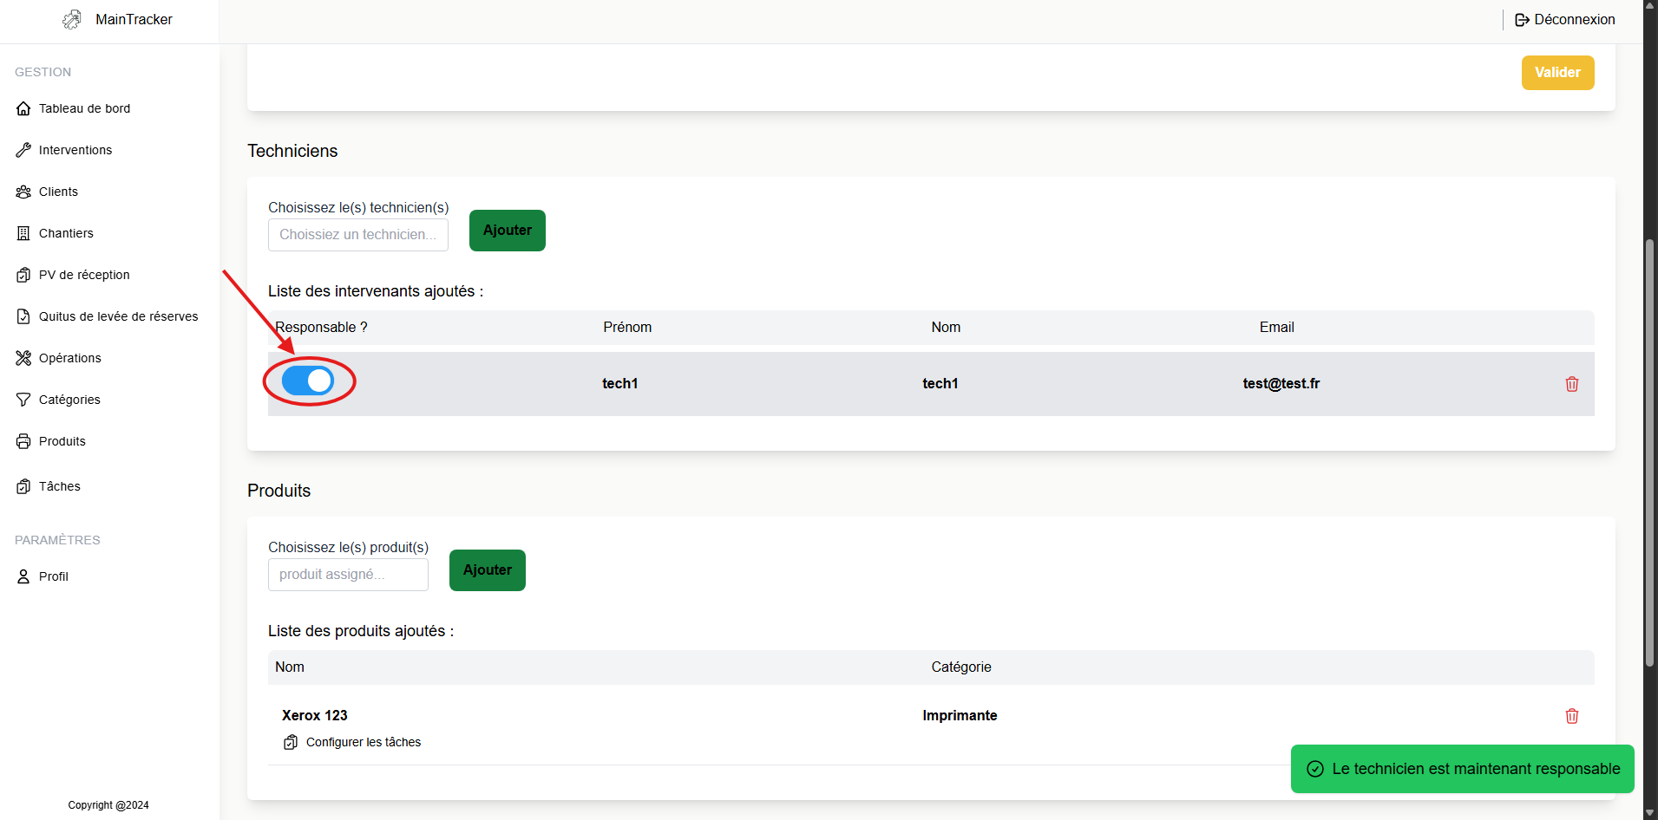Open Clients in the sidebar
The image size is (1658, 820).
[58, 192]
